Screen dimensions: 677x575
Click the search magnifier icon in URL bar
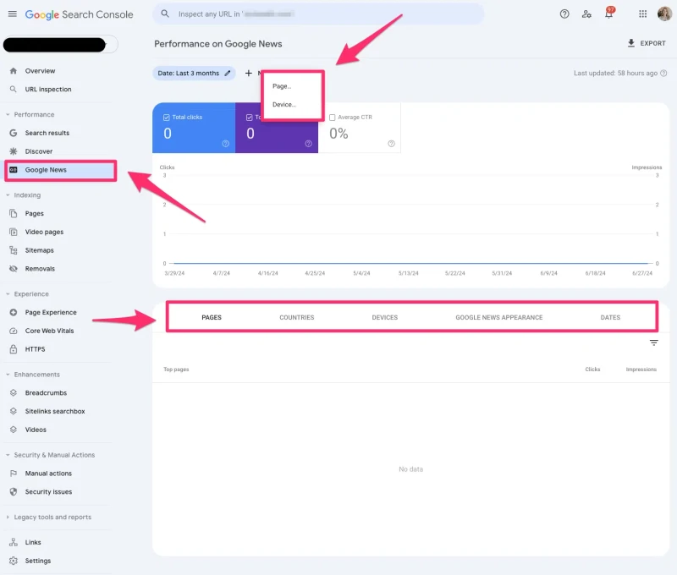[x=165, y=14]
